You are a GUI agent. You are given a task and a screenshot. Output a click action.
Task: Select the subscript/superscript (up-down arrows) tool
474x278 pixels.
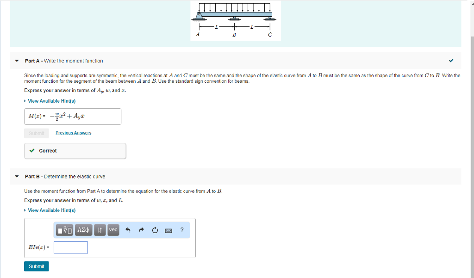[100, 230]
